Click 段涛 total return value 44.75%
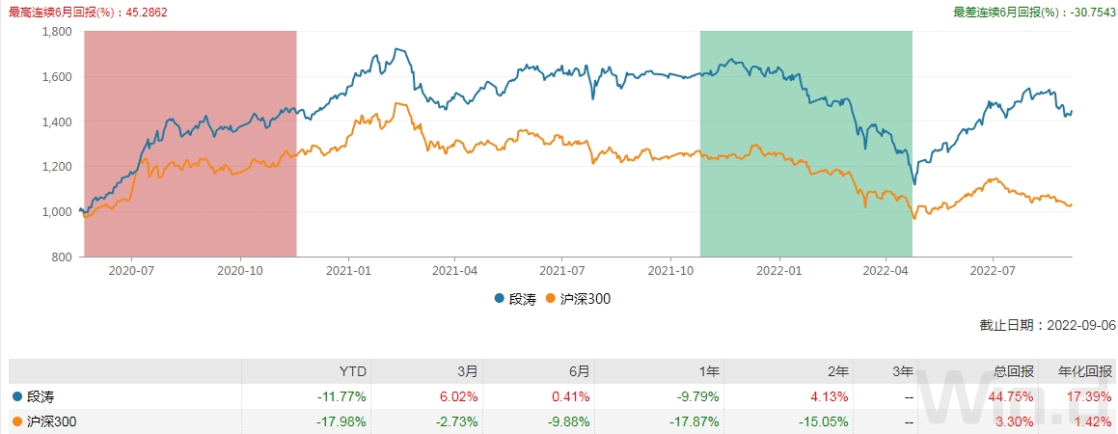1118x434 pixels. coord(1014,396)
